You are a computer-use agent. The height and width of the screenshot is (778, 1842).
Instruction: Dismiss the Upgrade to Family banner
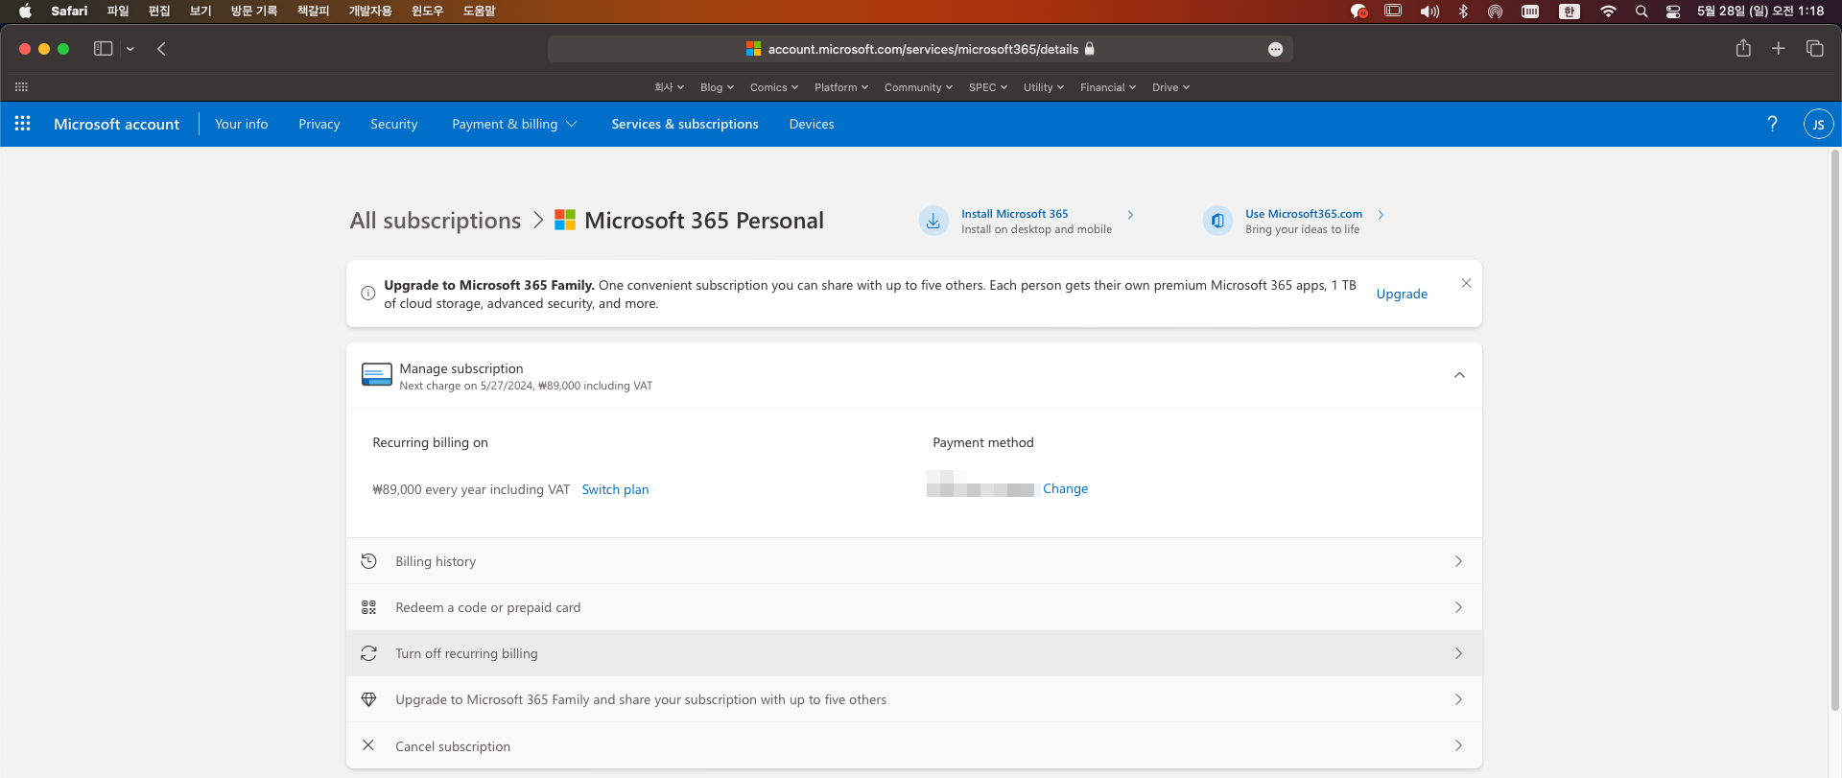click(1466, 283)
